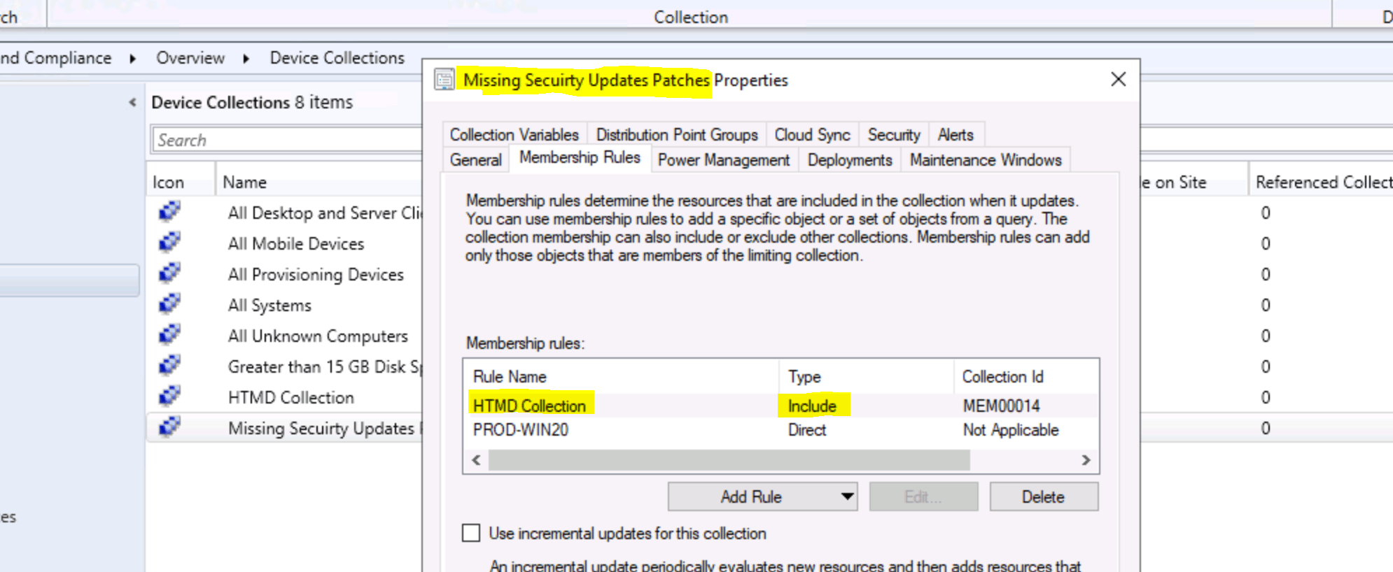Viewport: 1393px width, 572px height.
Task: Select HTMD Collection in device collections list
Action: point(291,397)
